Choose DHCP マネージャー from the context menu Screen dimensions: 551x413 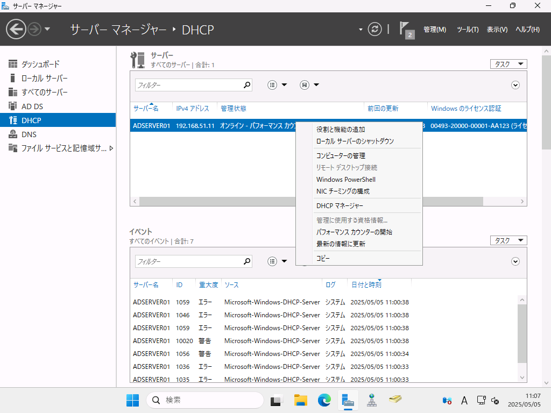click(359, 206)
